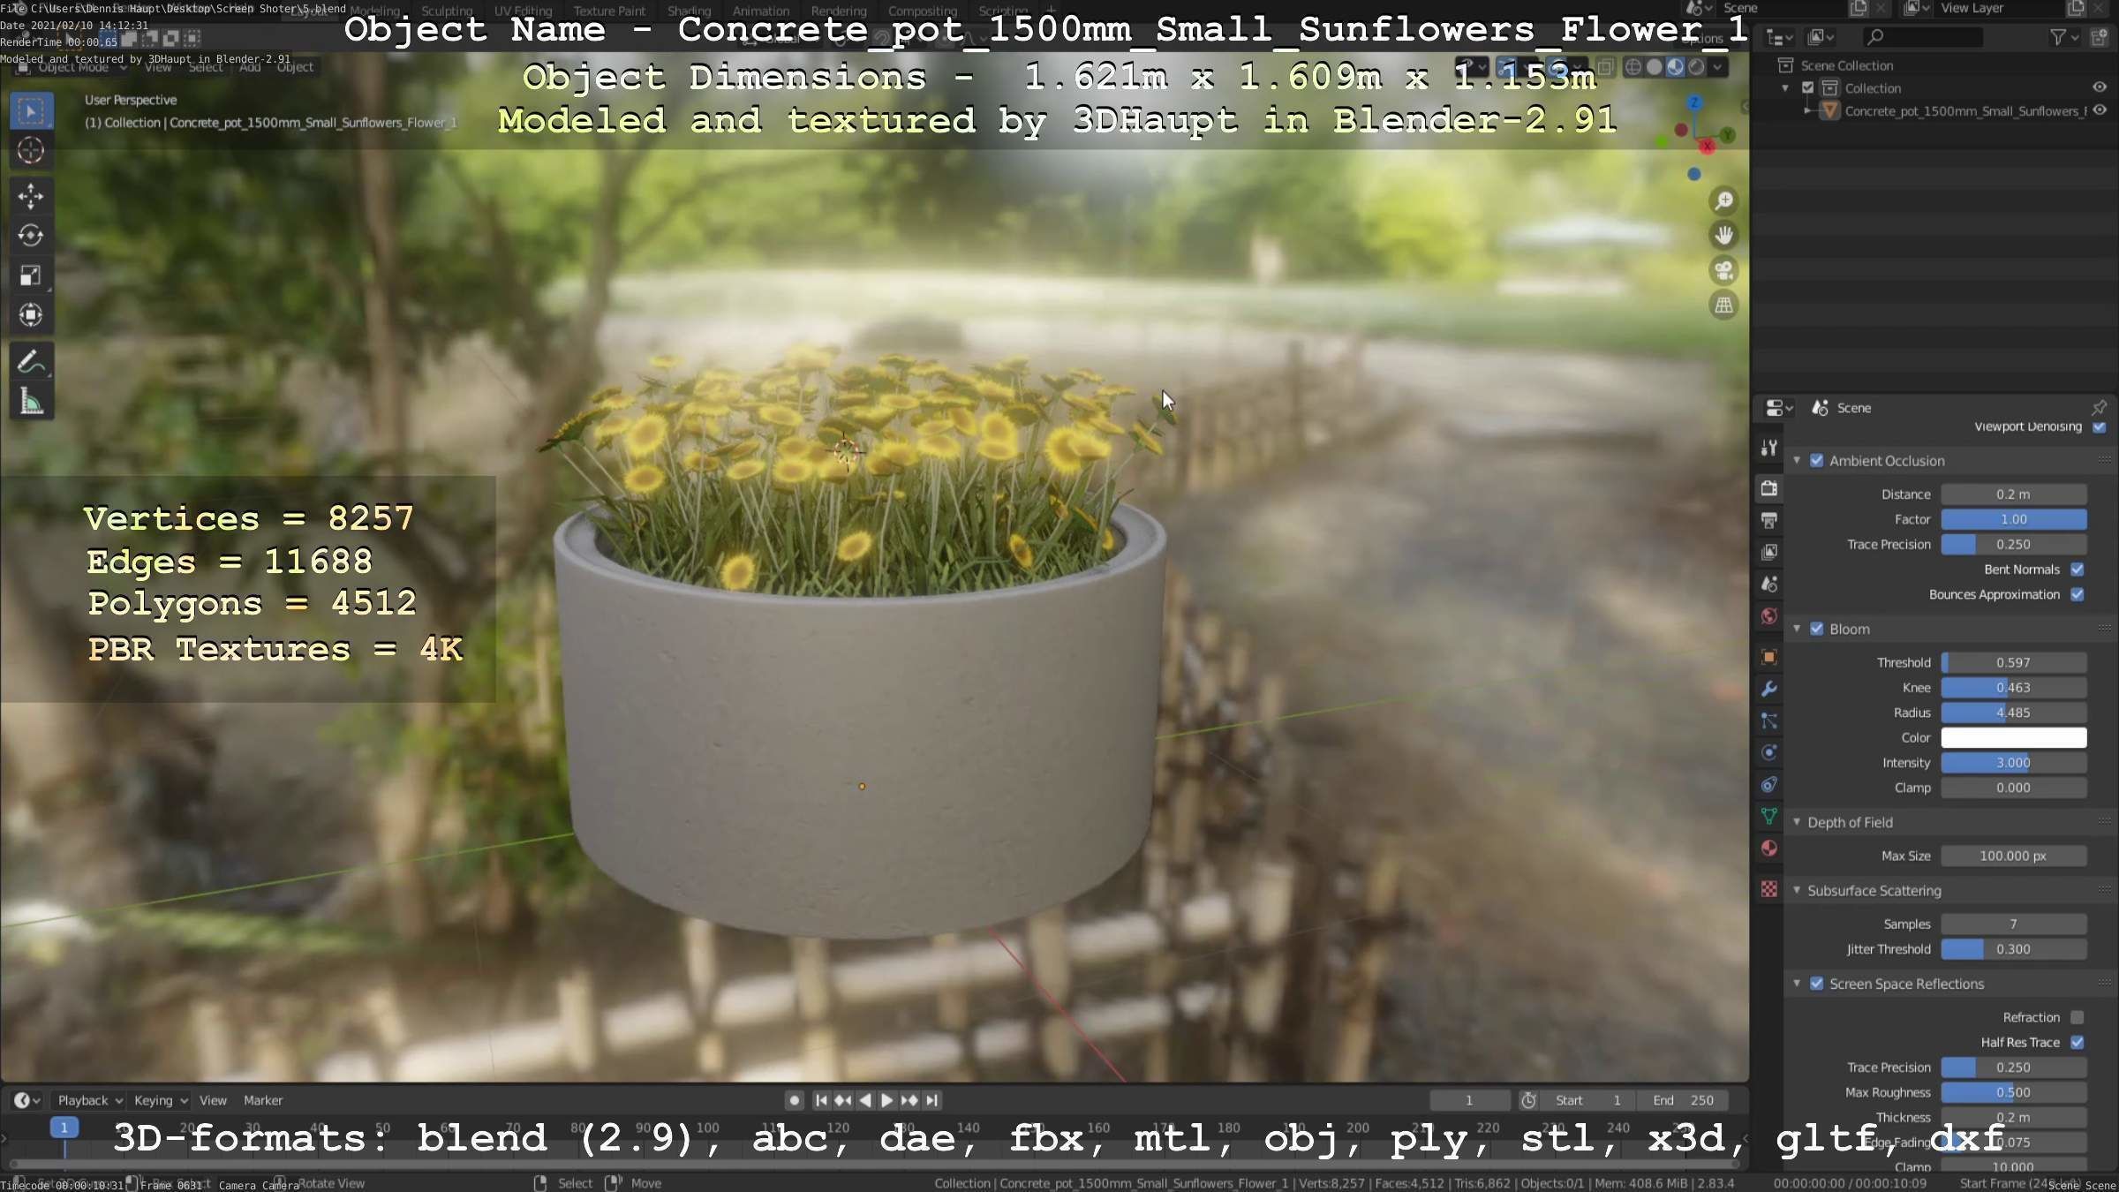Pin the properties editor context
The height and width of the screenshot is (1192, 2119).
[x=2099, y=407]
